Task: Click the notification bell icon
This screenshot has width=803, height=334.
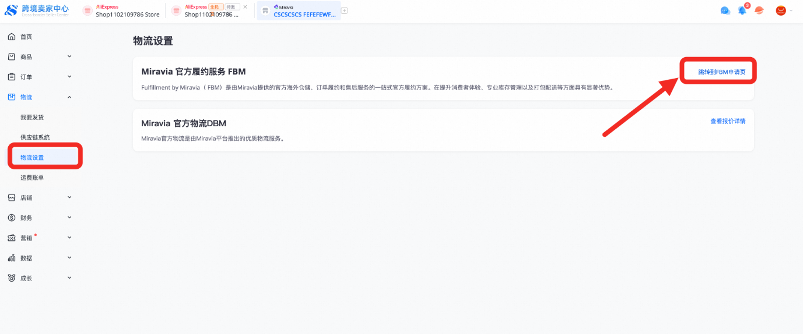Action: coord(742,10)
